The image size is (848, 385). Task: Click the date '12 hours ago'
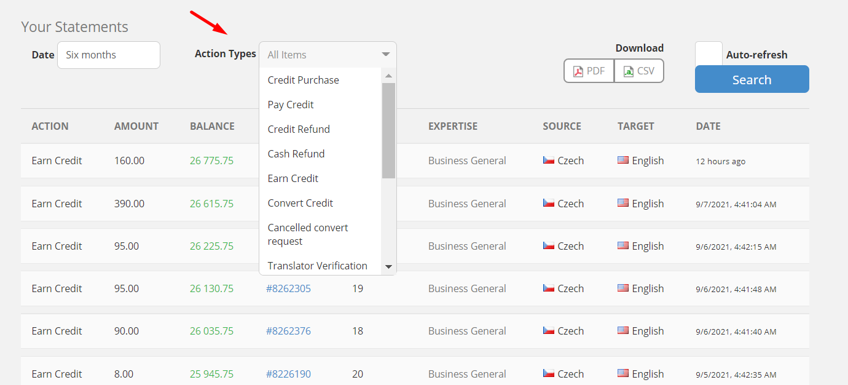pos(720,161)
